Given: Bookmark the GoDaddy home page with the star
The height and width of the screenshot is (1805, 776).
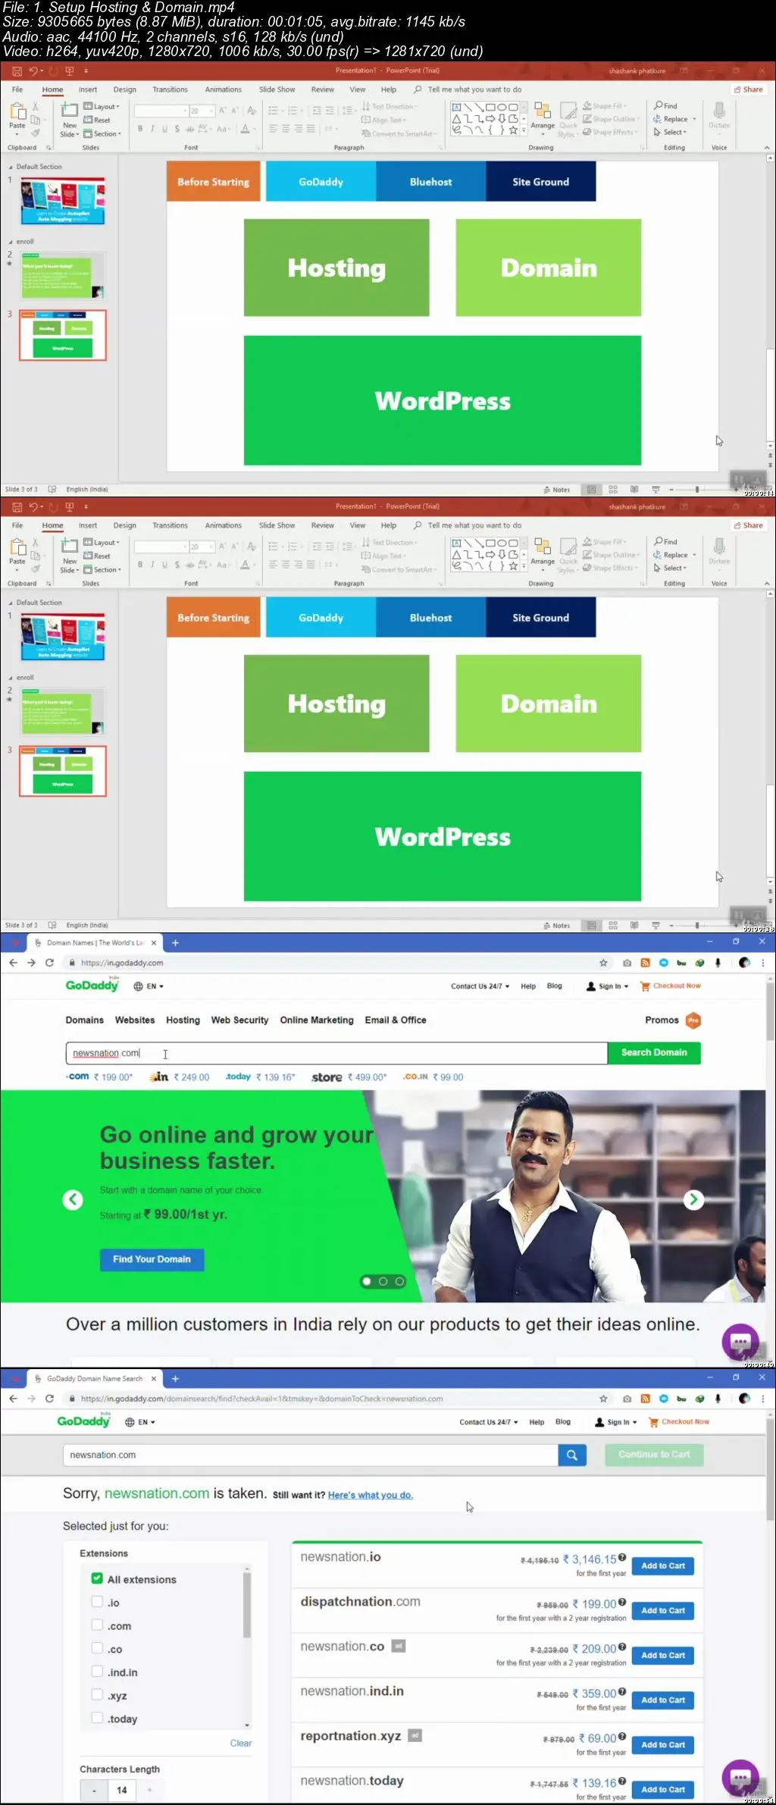Looking at the screenshot, I should (x=603, y=963).
